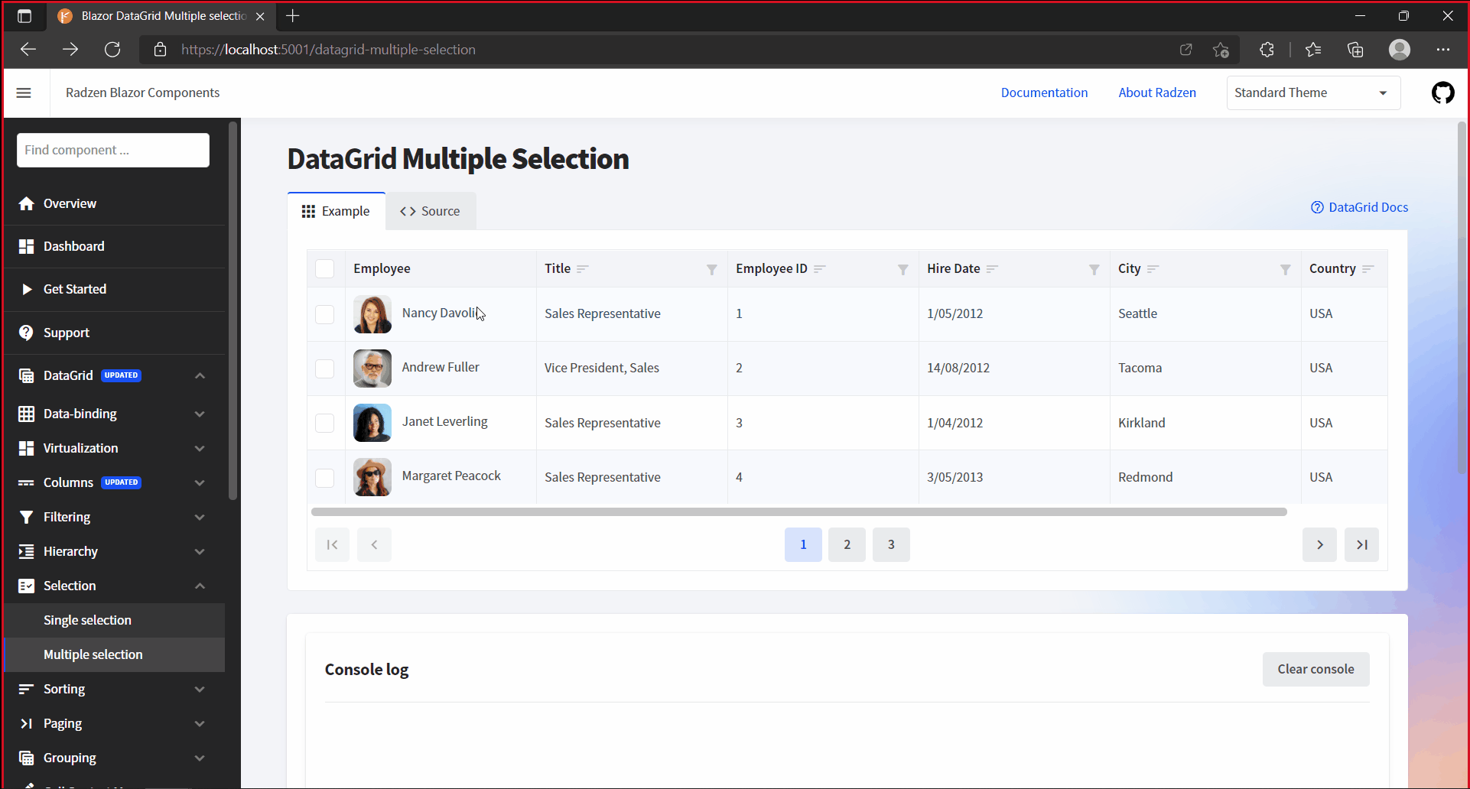Go to grid page 2
Image resolution: width=1470 pixels, height=789 pixels.
click(x=847, y=544)
